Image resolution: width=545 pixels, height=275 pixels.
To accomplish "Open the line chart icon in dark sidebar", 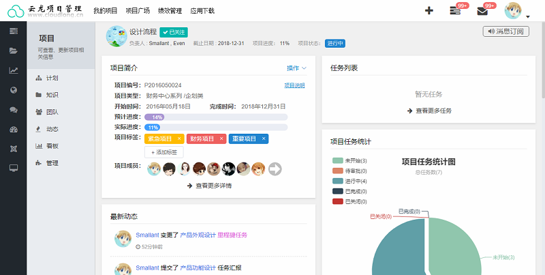I will click(14, 70).
